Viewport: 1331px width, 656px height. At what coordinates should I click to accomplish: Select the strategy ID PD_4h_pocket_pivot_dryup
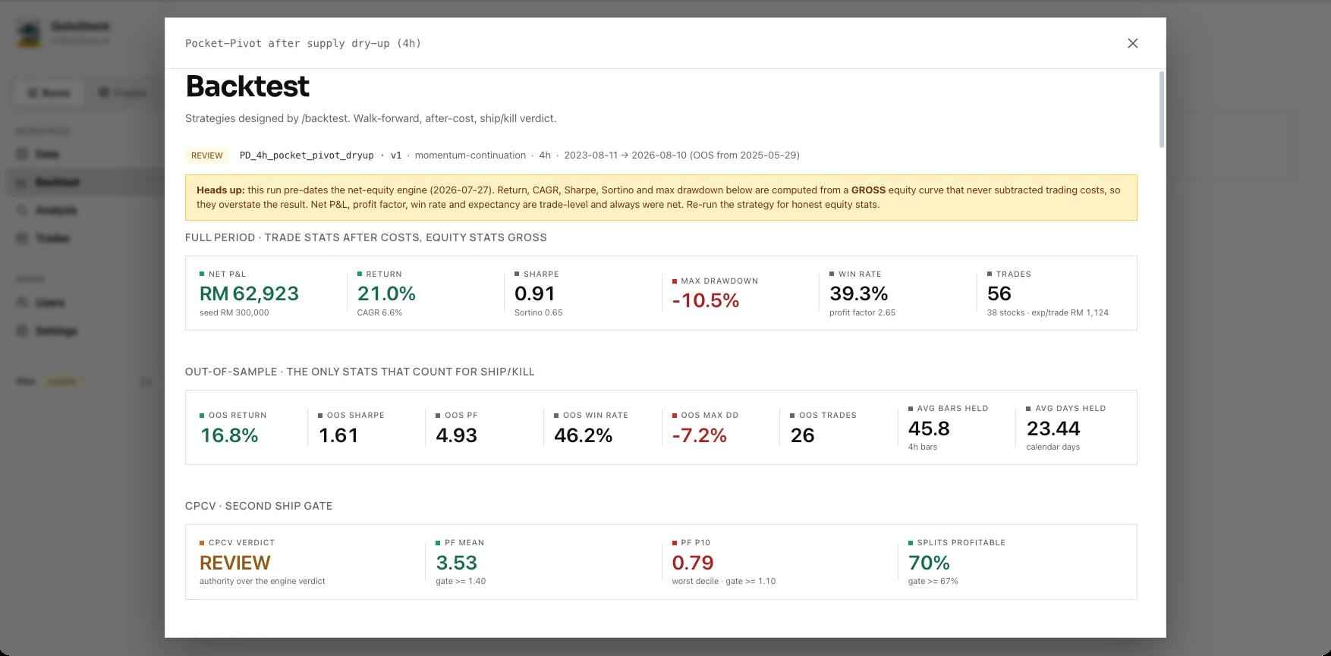307,155
